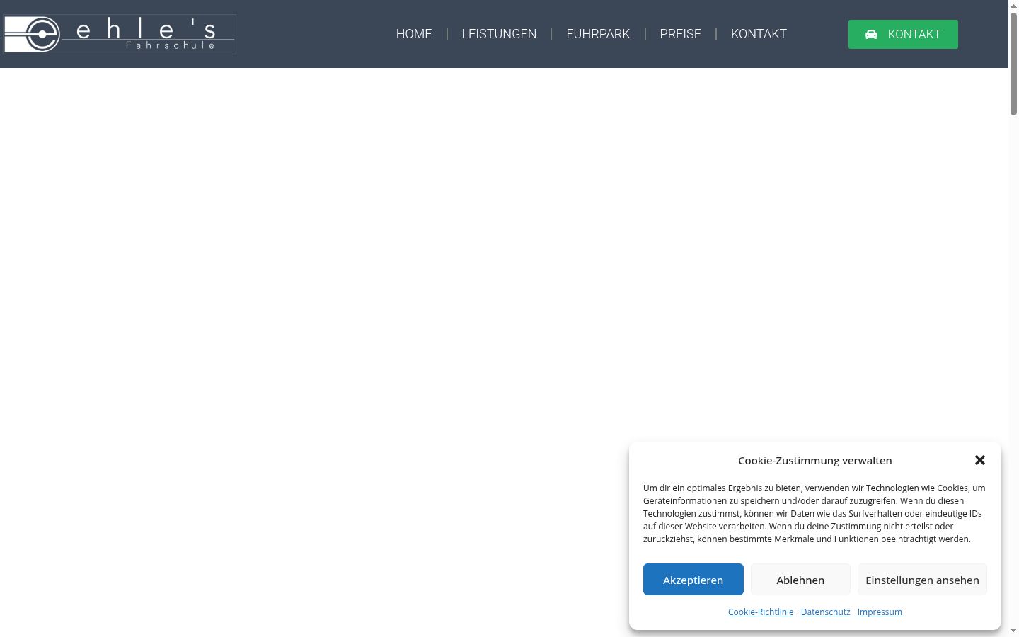Open the HOME menu item
Viewport: 1019px width, 637px height.
tap(414, 34)
